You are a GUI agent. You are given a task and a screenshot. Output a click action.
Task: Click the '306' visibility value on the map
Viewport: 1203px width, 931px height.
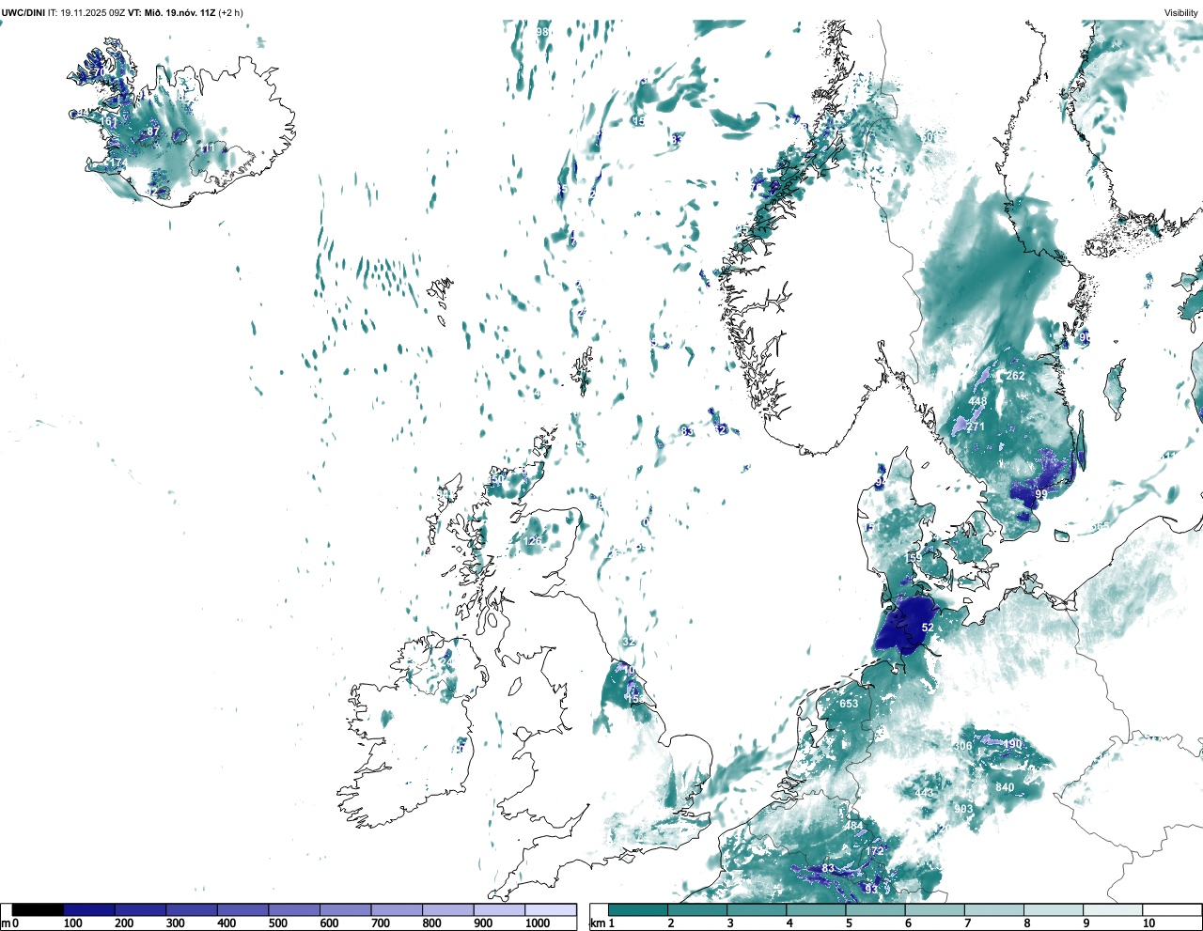tap(963, 747)
